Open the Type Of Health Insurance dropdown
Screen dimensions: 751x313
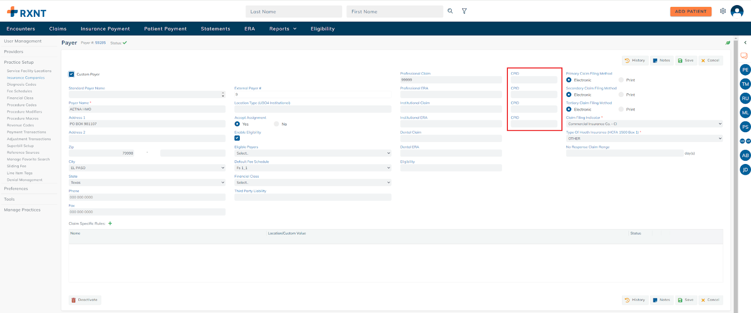pyautogui.click(x=644, y=139)
